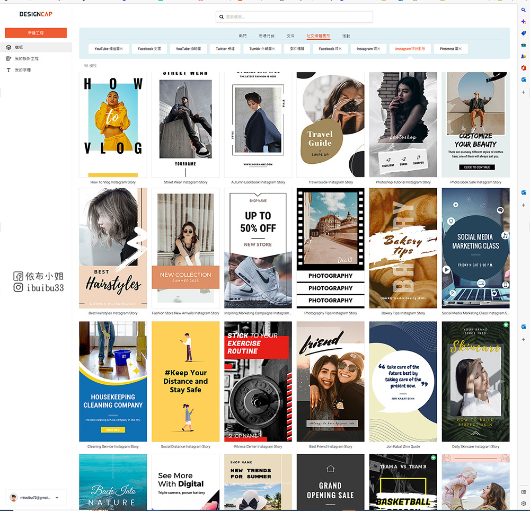Image resolution: width=530 pixels, height=511 pixels.
Task: Click the DesignCap logo
Action: coord(36,14)
